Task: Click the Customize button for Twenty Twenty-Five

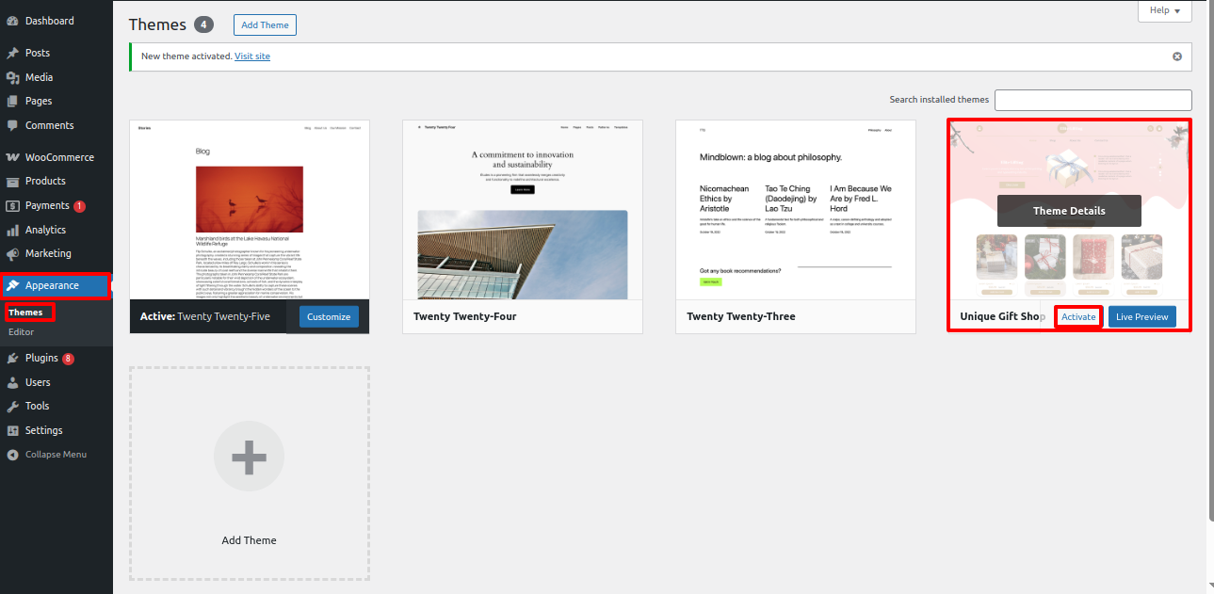Action: 329,317
